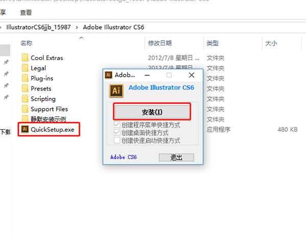
Task: Click the 安装(I) install button
Action: click(152, 112)
